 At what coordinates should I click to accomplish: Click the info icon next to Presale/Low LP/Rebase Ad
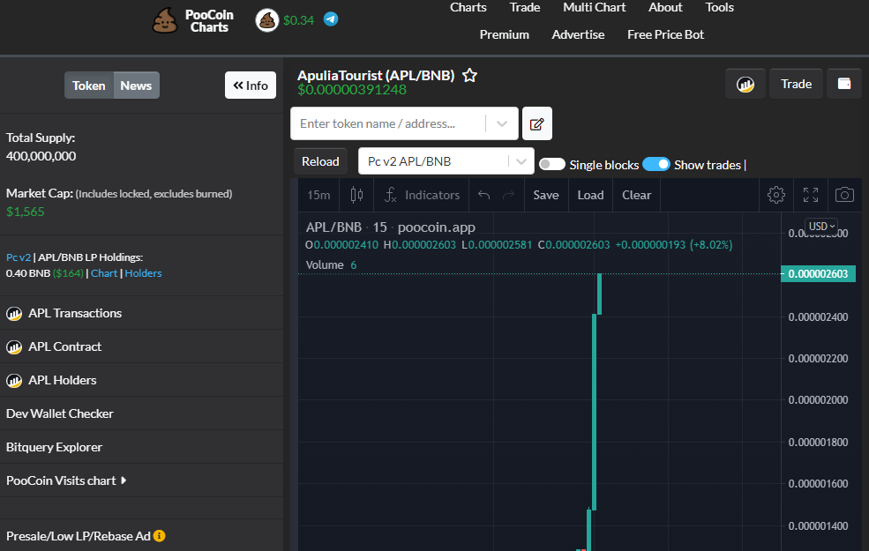pyautogui.click(x=160, y=535)
